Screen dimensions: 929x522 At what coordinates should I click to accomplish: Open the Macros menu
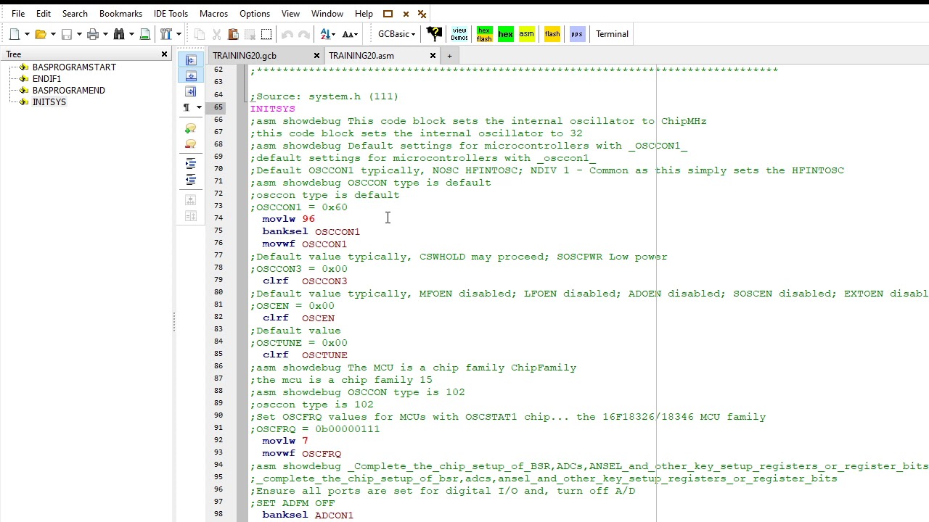tap(213, 14)
